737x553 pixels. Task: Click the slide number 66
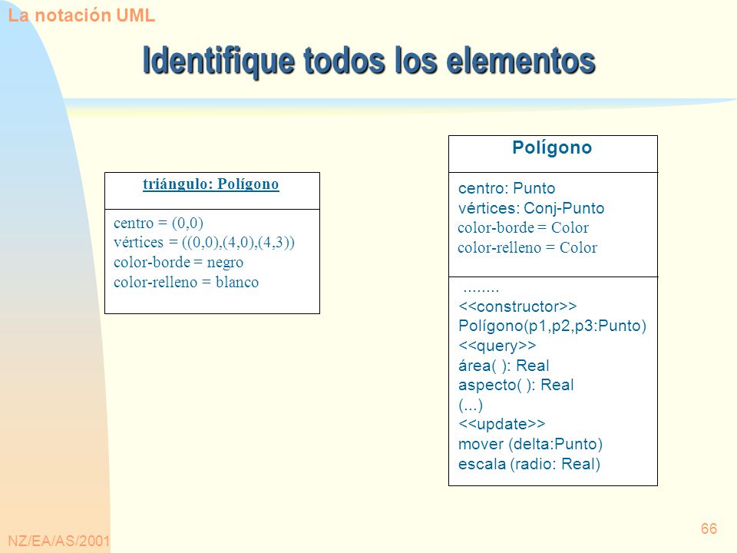(x=709, y=528)
